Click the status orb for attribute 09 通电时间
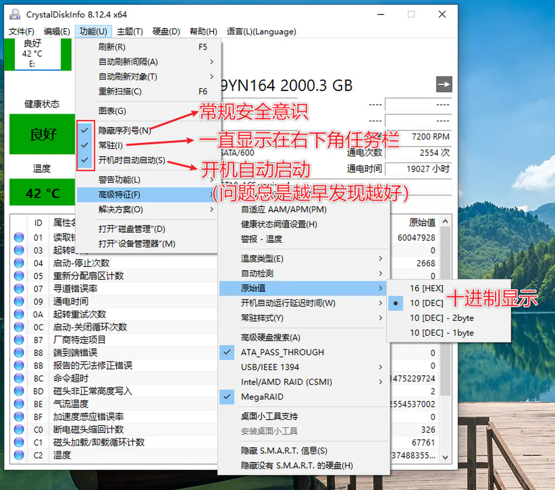 [19, 302]
